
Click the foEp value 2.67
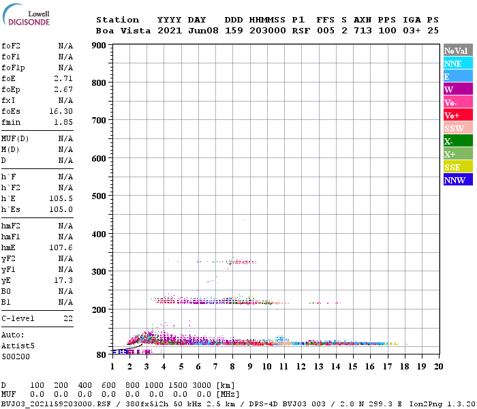63,89
